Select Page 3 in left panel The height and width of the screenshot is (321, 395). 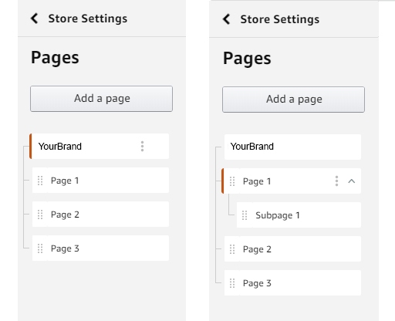(100, 248)
